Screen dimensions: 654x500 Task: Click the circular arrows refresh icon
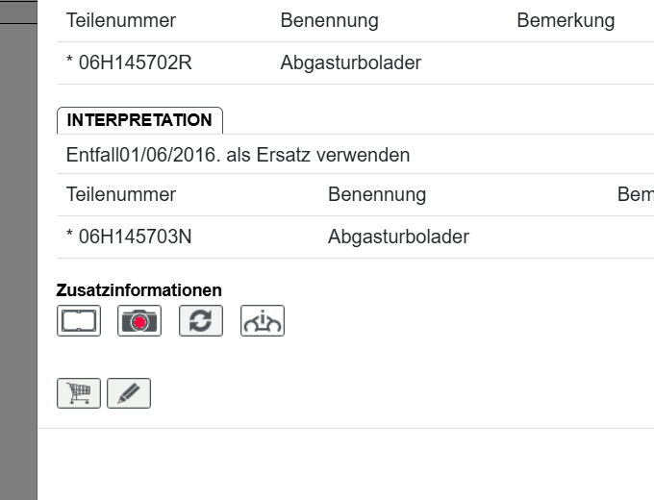[201, 321]
